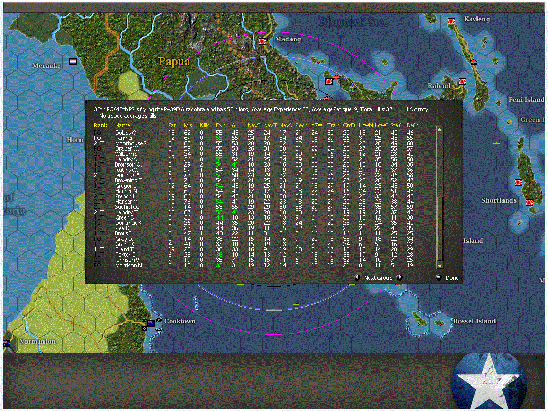Click the US Army star emblem
The width and height of the screenshot is (548, 411).
489,381
